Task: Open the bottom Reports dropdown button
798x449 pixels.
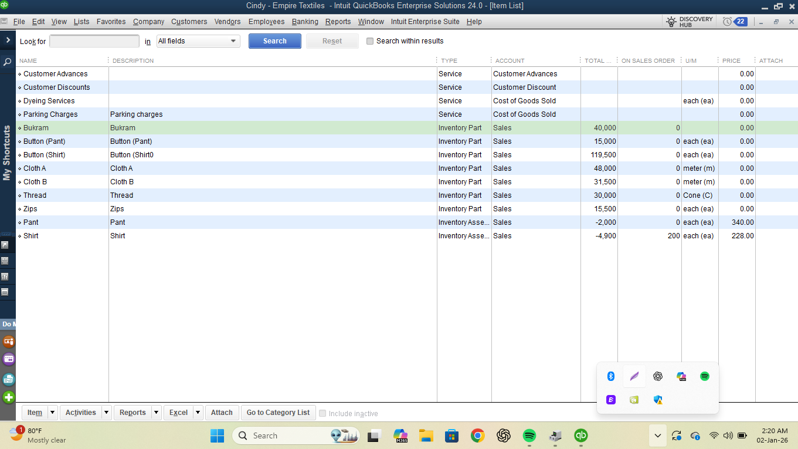Action: coord(138,413)
